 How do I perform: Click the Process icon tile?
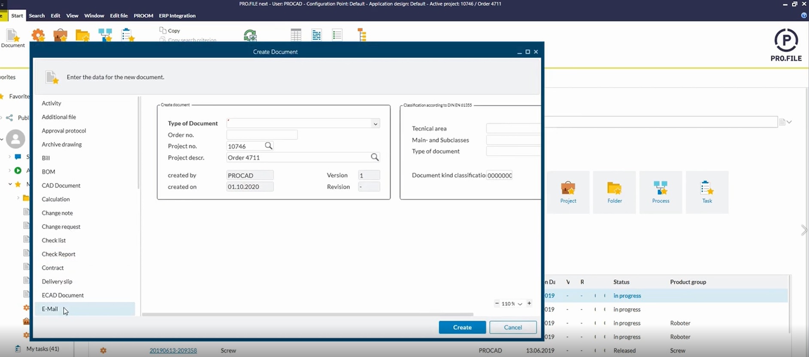tap(661, 192)
